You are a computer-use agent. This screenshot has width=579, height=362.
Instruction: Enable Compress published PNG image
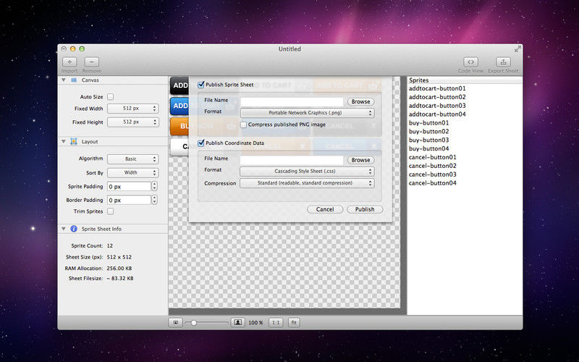pos(243,125)
